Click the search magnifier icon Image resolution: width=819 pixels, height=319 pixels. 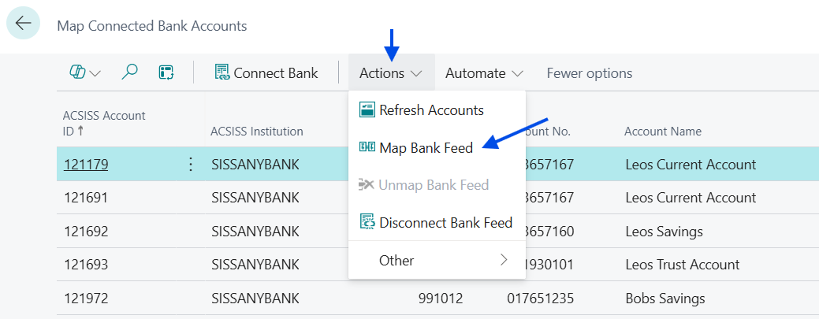pos(130,73)
